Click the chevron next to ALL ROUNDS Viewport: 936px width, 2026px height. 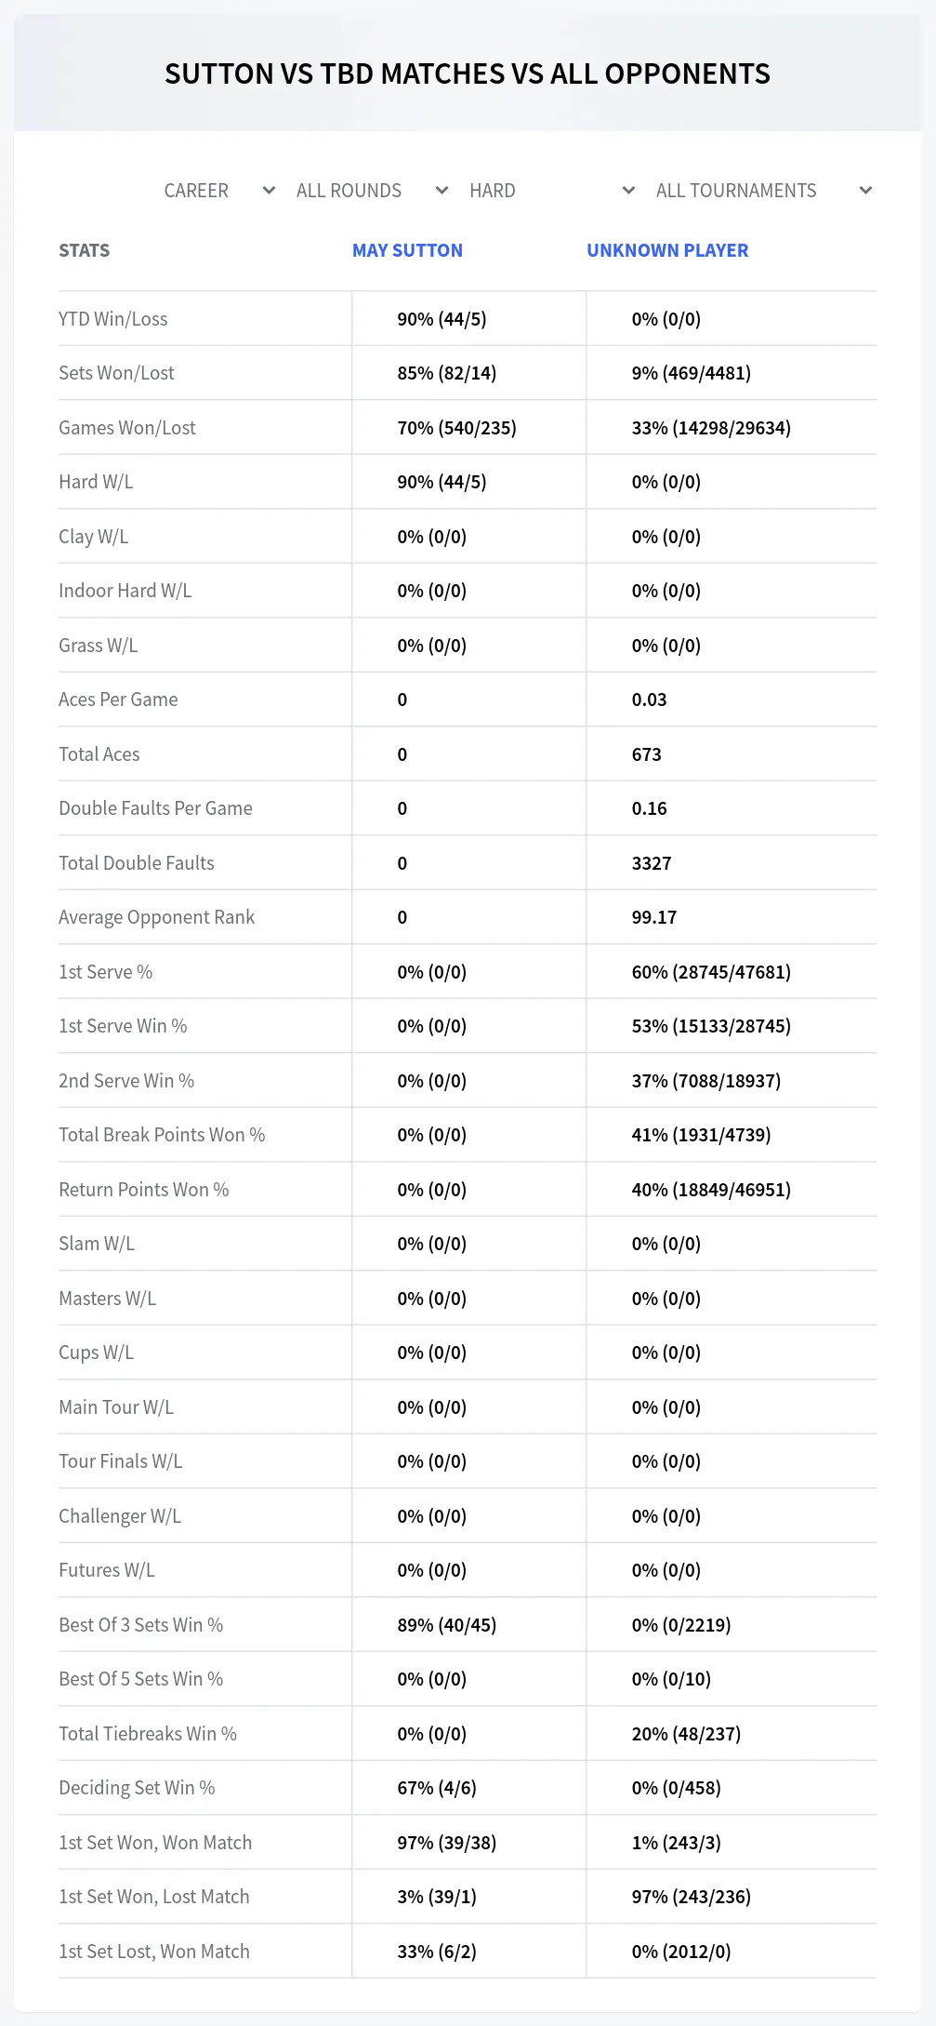(442, 191)
